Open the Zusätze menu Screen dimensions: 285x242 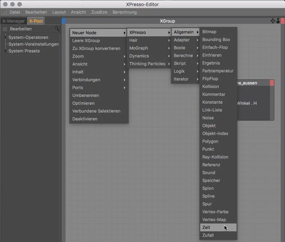coord(99,12)
